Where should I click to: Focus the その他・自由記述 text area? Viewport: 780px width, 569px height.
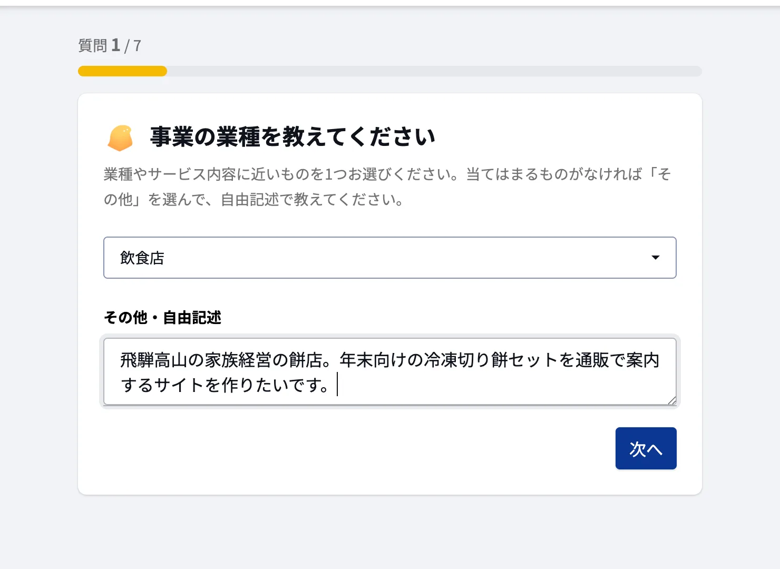(390, 371)
